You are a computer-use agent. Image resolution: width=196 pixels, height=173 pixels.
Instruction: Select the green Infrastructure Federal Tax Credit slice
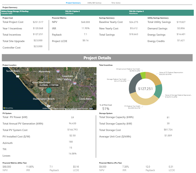pyautogui.click(x=143, y=75)
